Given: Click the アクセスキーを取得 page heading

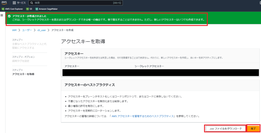Looking at the screenshot, I should point(83,42).
